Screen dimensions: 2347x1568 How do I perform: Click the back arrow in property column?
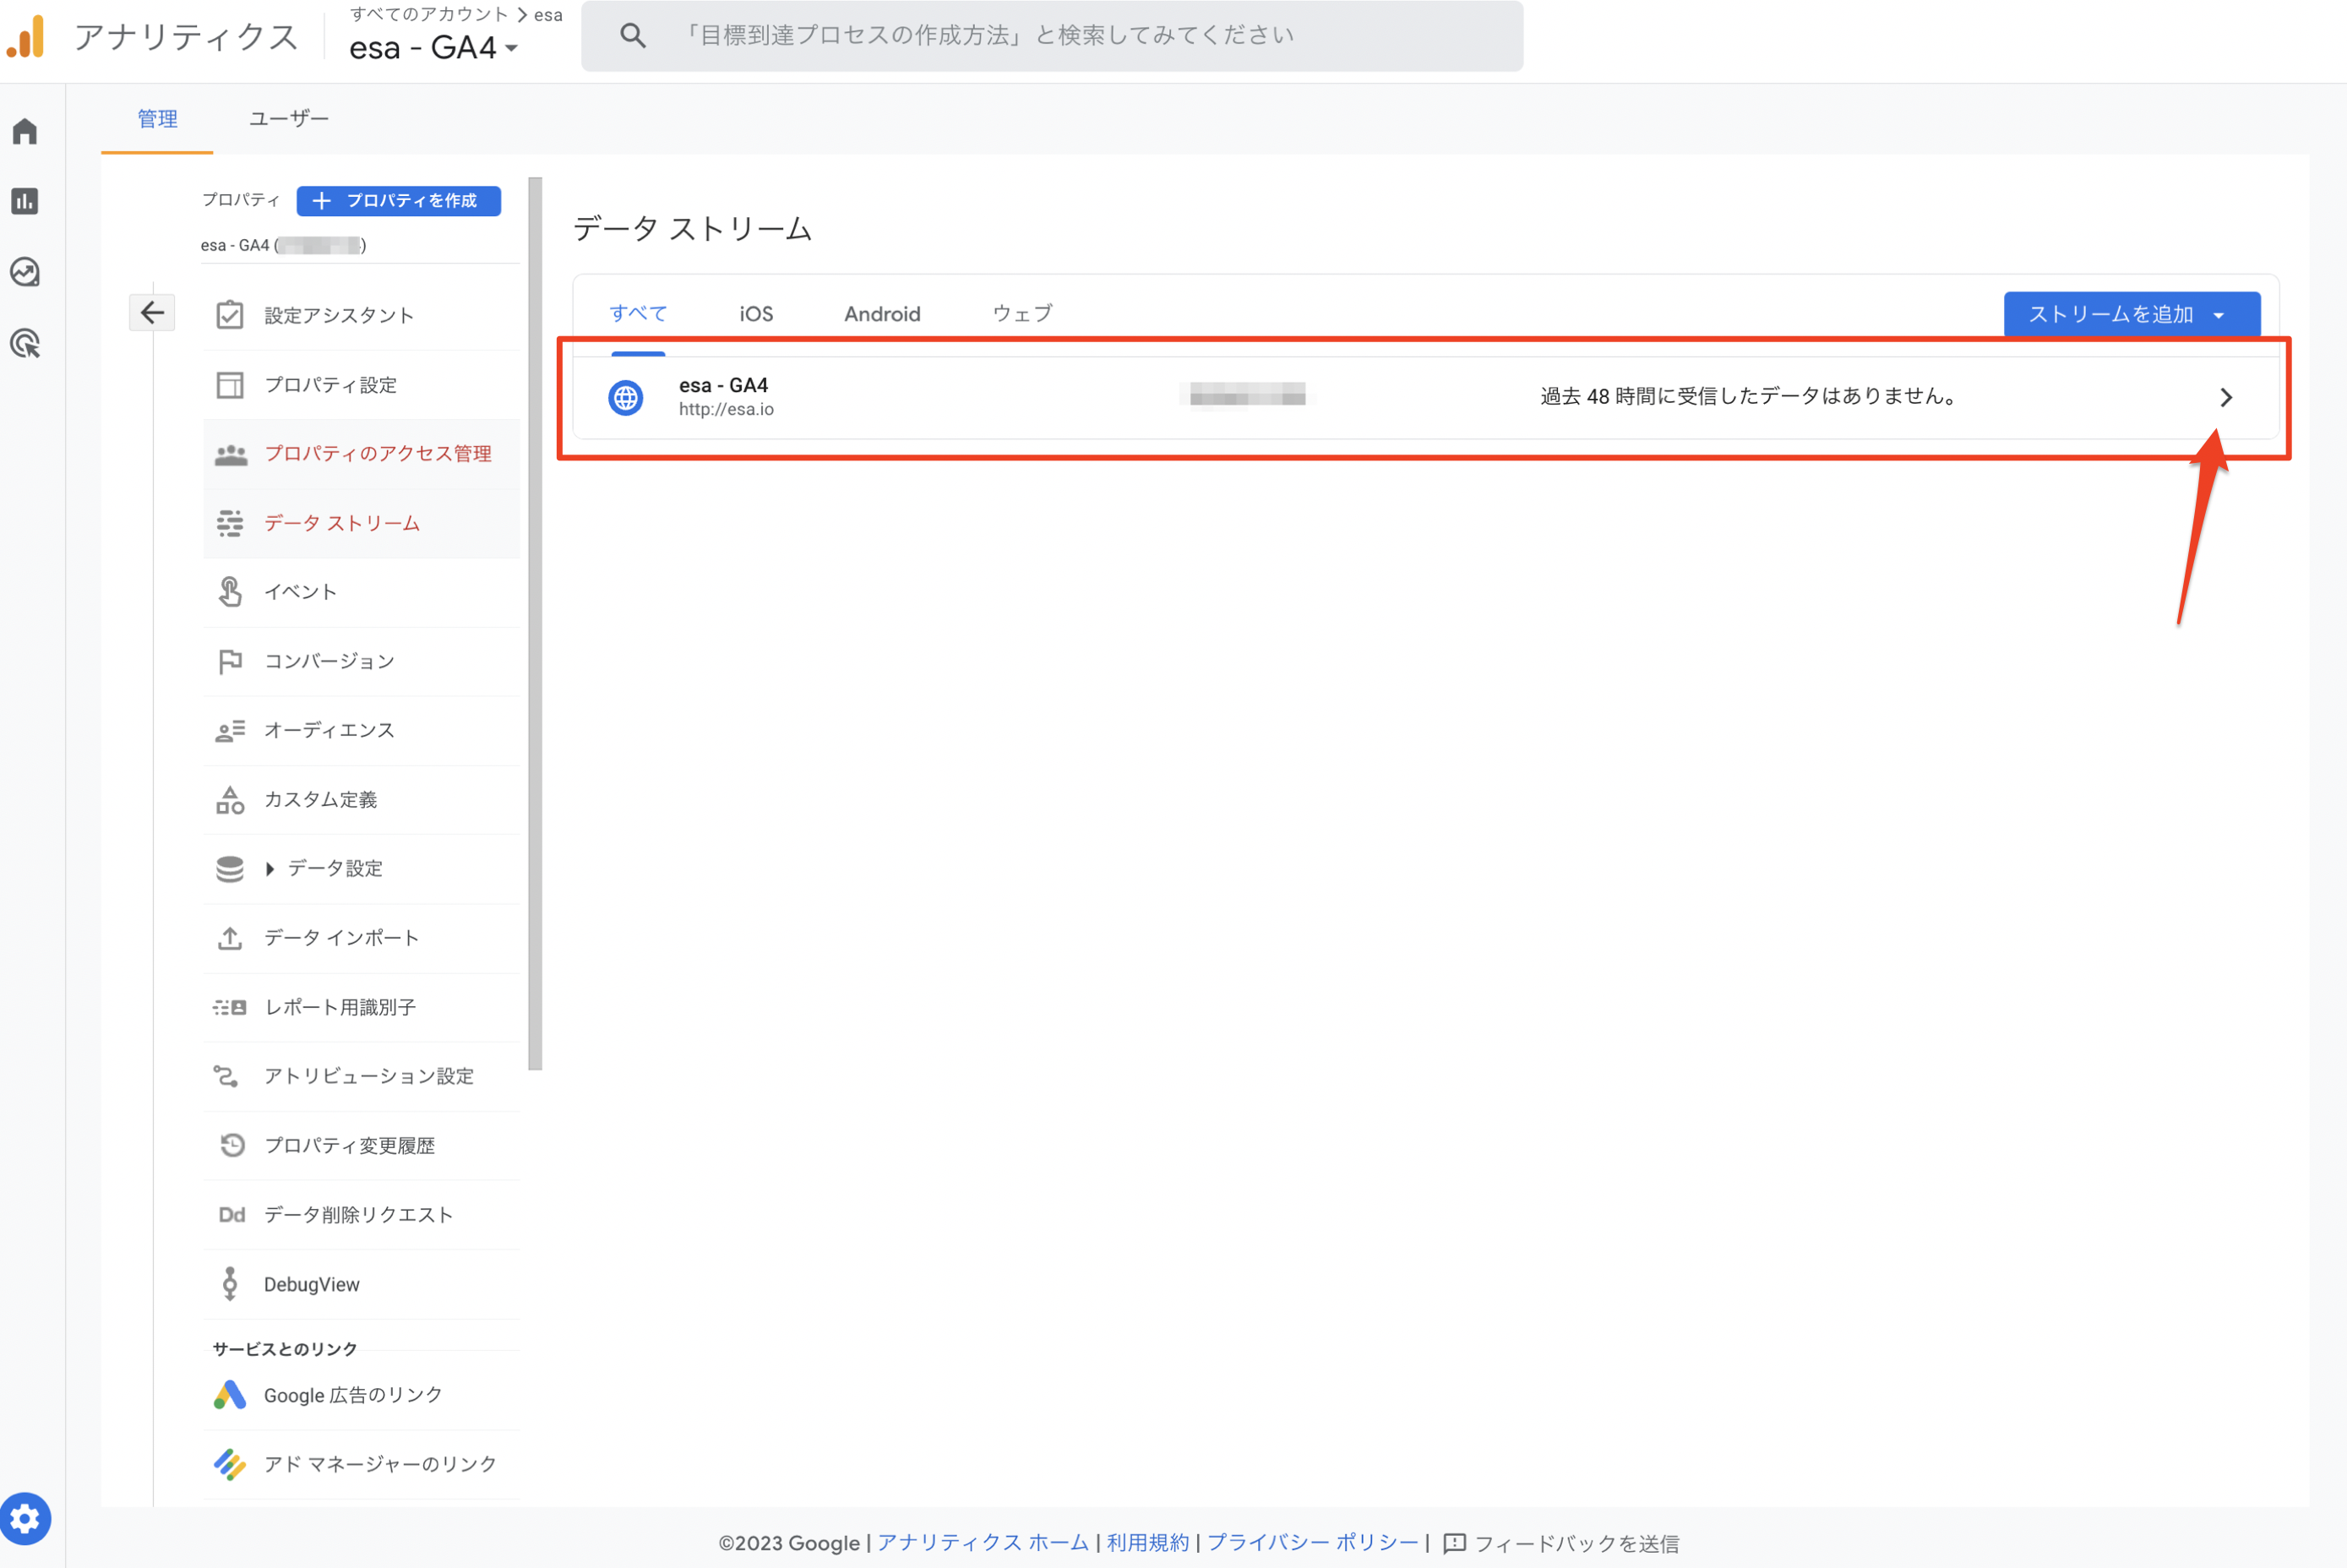click(152, 313)
